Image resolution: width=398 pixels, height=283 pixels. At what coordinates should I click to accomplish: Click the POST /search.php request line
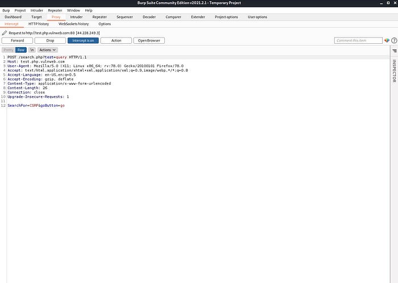click(47, 57)
